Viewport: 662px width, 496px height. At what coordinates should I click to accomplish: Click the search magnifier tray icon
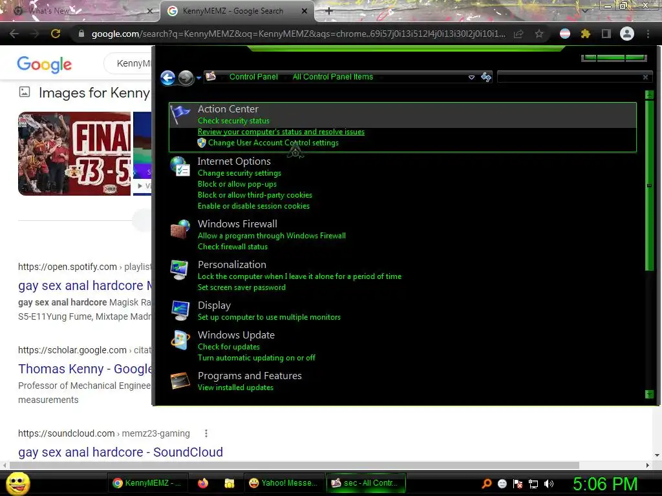(487, 484)
